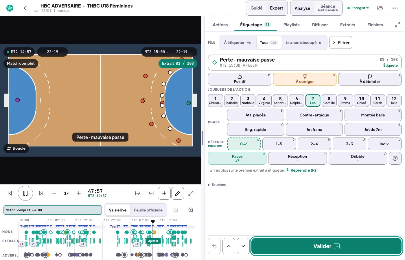This screenshot has height=260, width=405.
Task: Switch to Feuille officielle view
Action: click(x=148, y=210)
